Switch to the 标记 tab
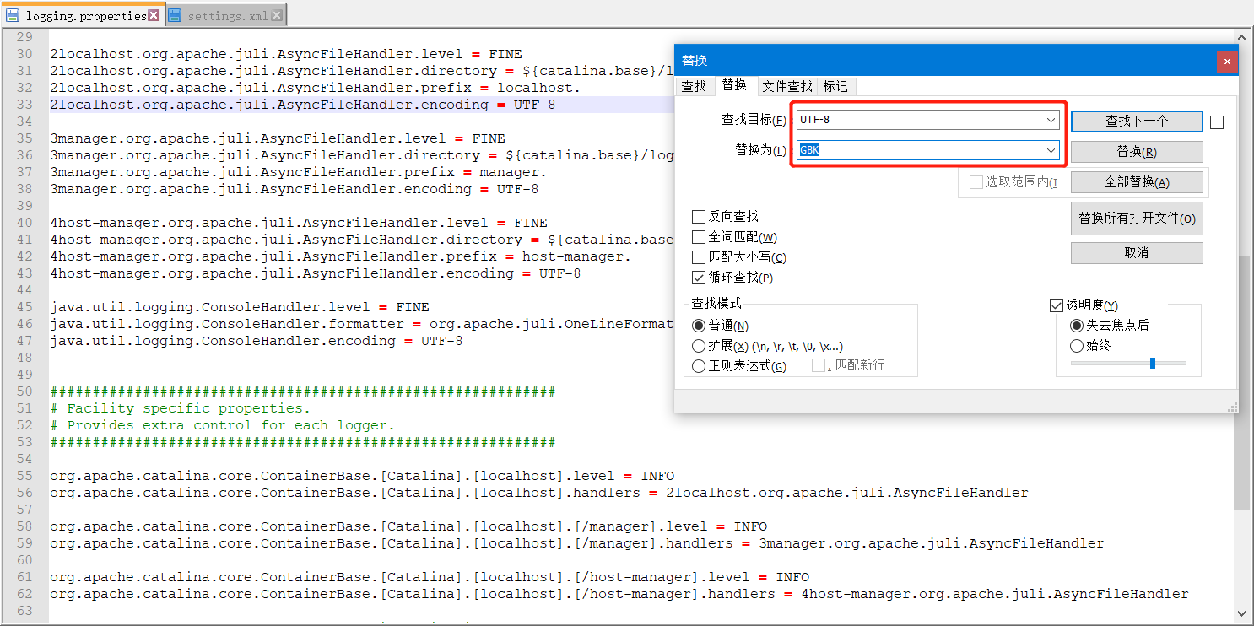This screenshot has height=626, width=1254. click(835, 86)
